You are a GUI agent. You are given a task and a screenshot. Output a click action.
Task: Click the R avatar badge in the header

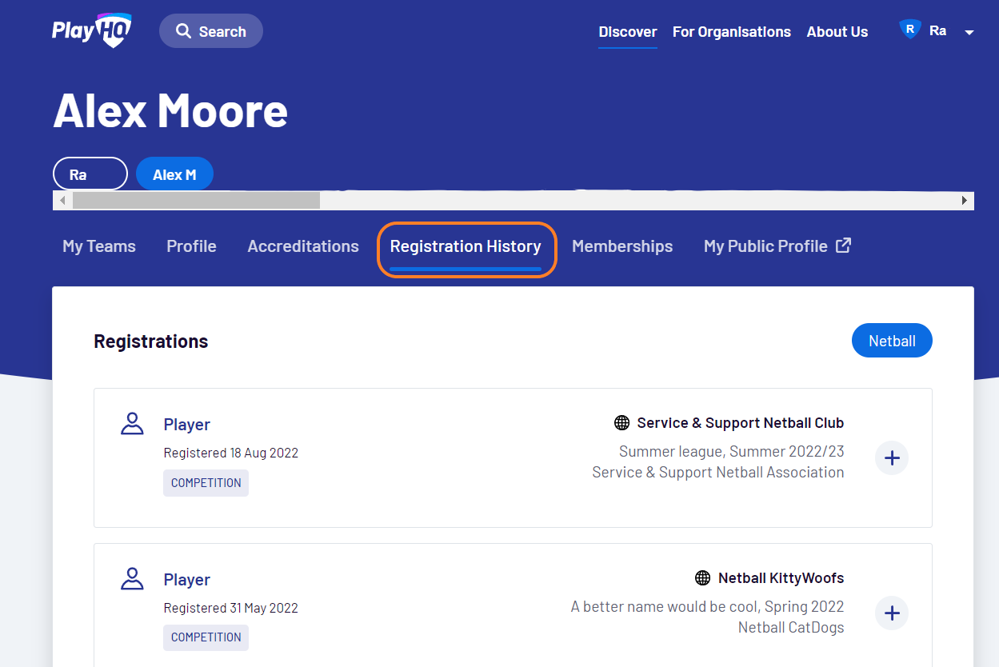(909, 28)
